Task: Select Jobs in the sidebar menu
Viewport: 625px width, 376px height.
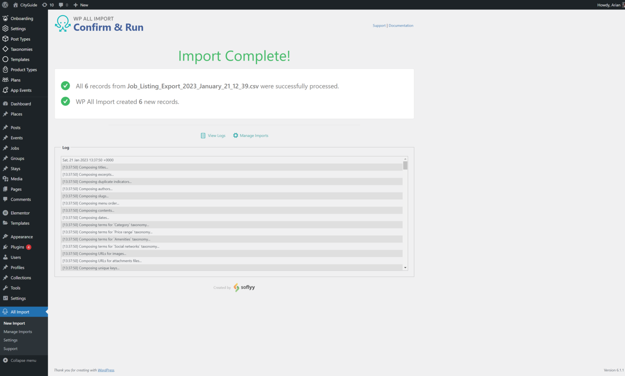Action: tap(15, 148)
